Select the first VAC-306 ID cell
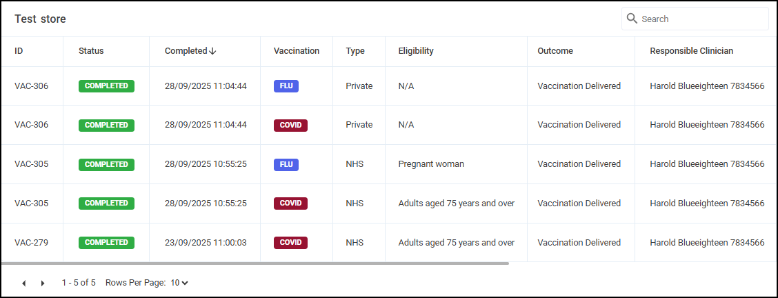 tap(31, 86)
